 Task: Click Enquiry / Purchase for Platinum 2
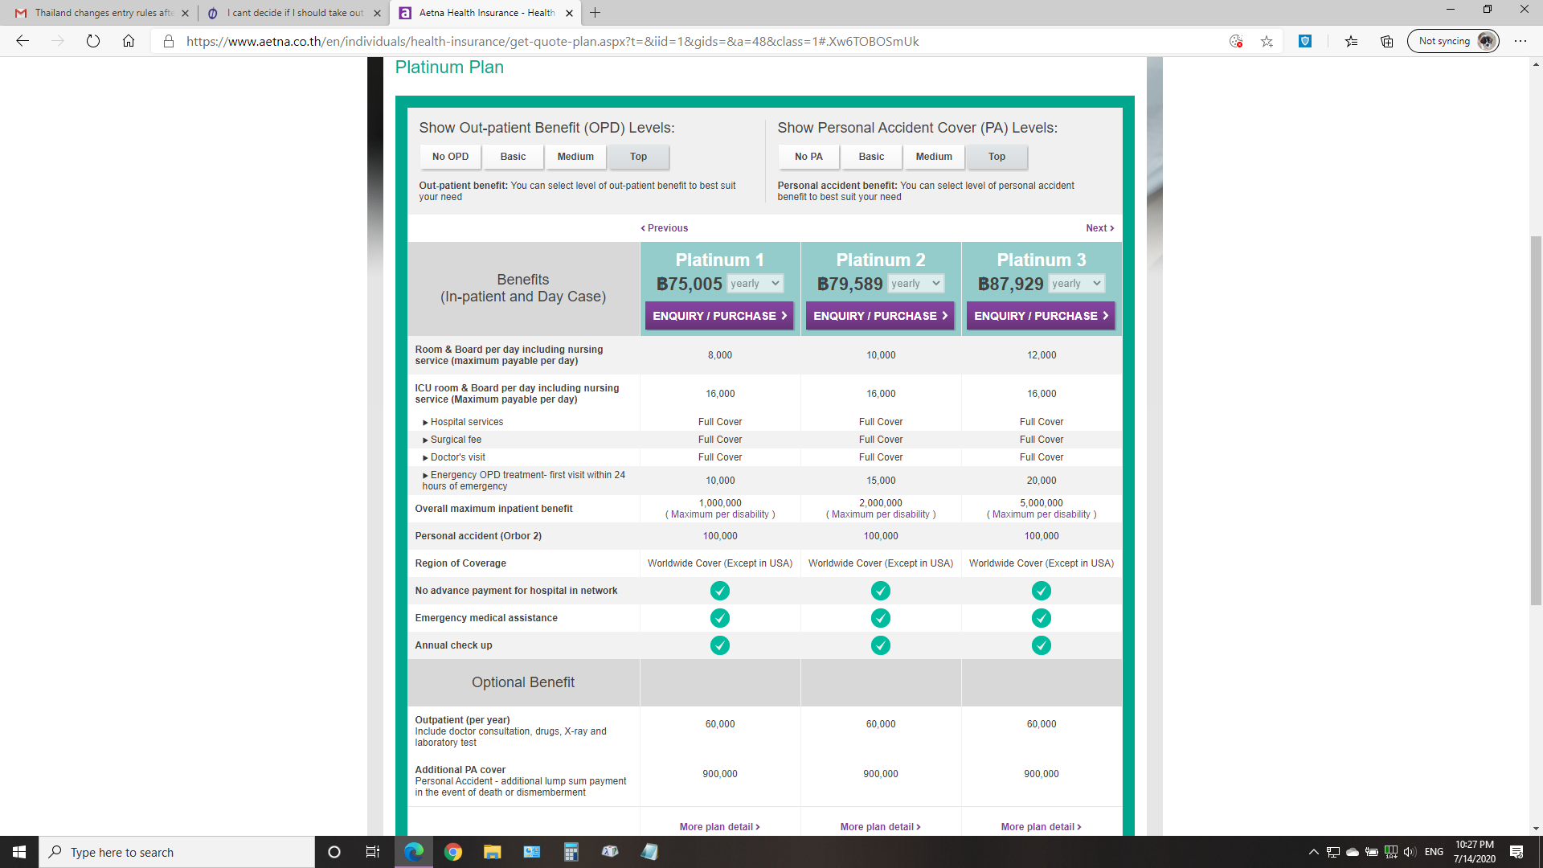tap(880, 316)
